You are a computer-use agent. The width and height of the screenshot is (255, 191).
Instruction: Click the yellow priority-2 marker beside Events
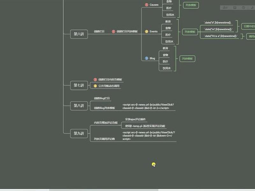click(147, 31)
